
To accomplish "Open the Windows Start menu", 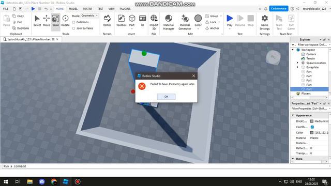I will pos(6,181).
